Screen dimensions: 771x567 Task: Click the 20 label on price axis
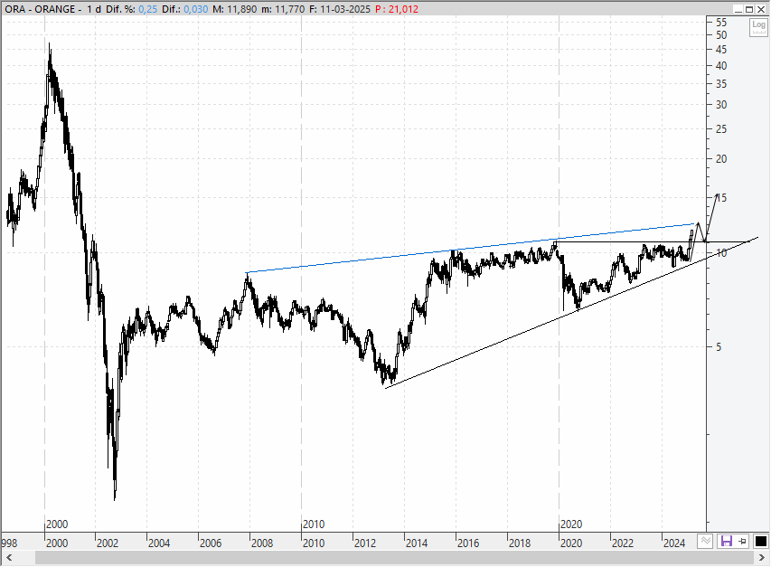(721, 159)
